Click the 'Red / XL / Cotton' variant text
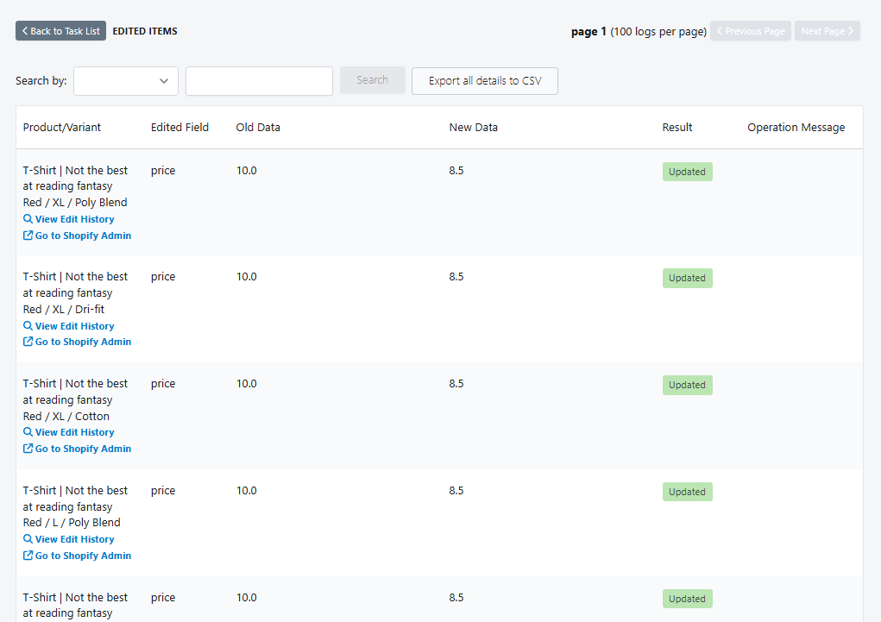Screen dimensions: 881x622 (66, 417)
